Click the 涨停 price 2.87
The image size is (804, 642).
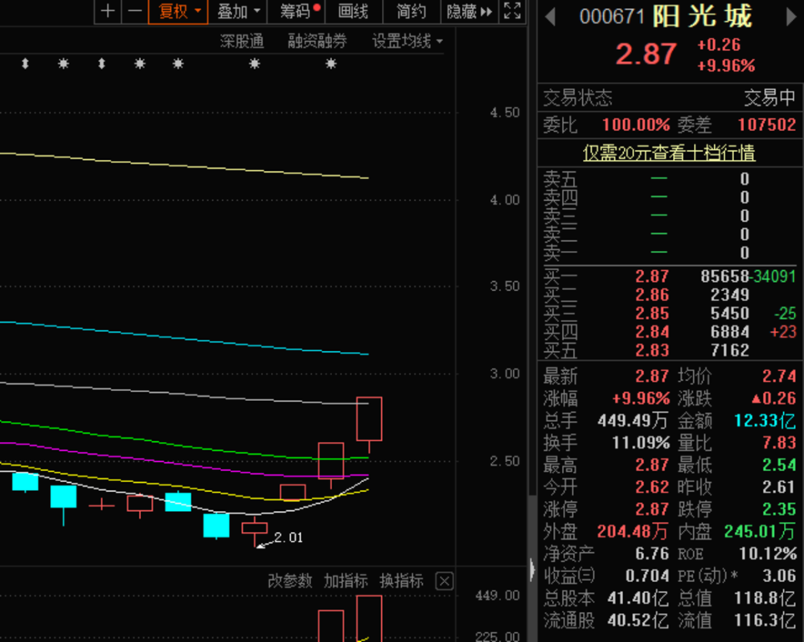point(652,509)
